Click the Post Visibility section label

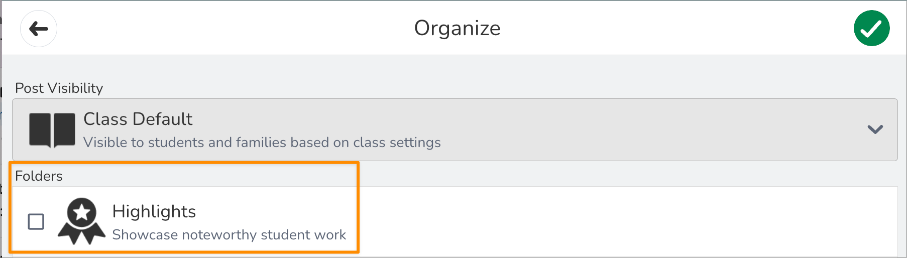[59, 88]
